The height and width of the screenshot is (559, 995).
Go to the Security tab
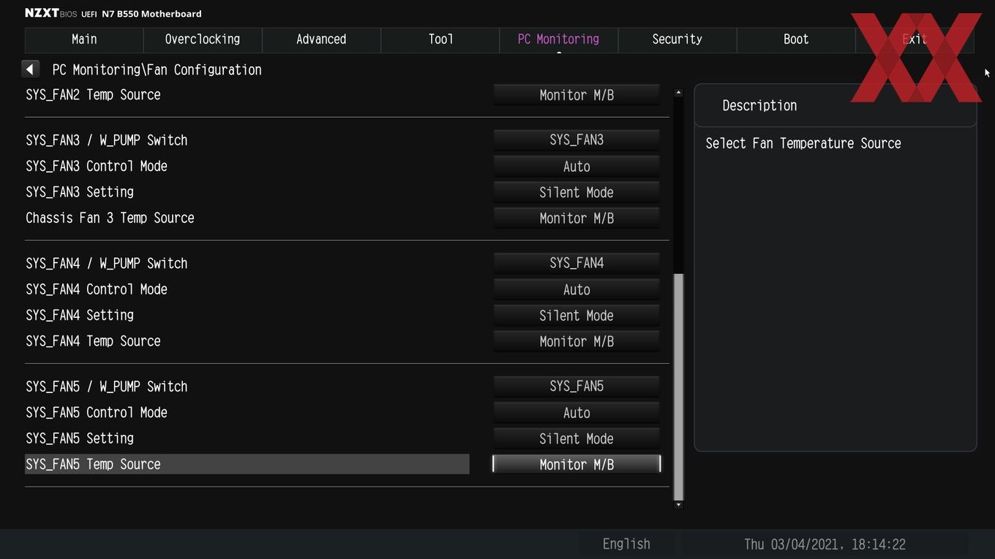pos(677,39)
